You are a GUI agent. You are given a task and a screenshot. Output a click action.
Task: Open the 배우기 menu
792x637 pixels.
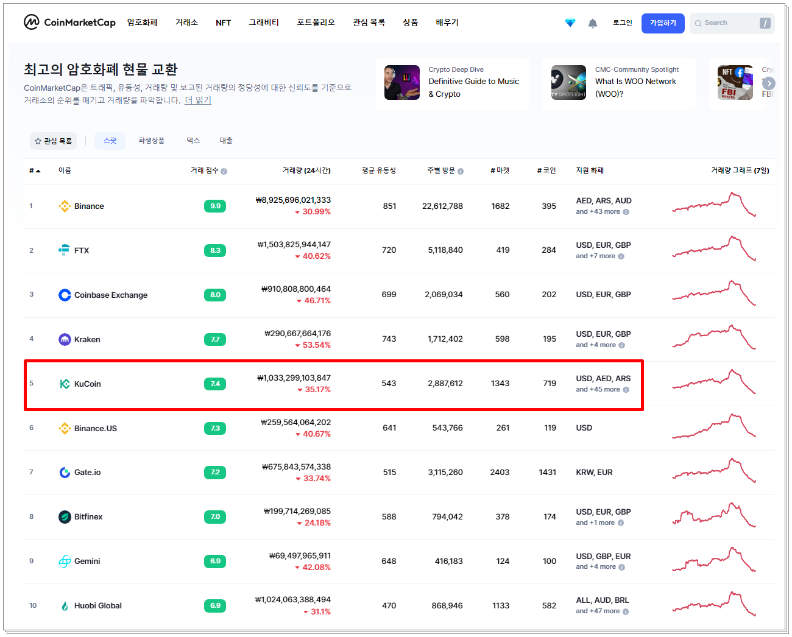(447, 23)
